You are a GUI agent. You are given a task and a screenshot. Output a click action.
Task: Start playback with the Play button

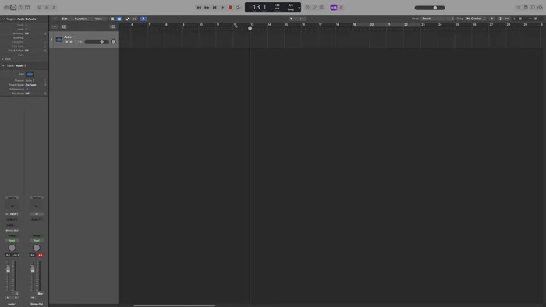tap(222, 7)
